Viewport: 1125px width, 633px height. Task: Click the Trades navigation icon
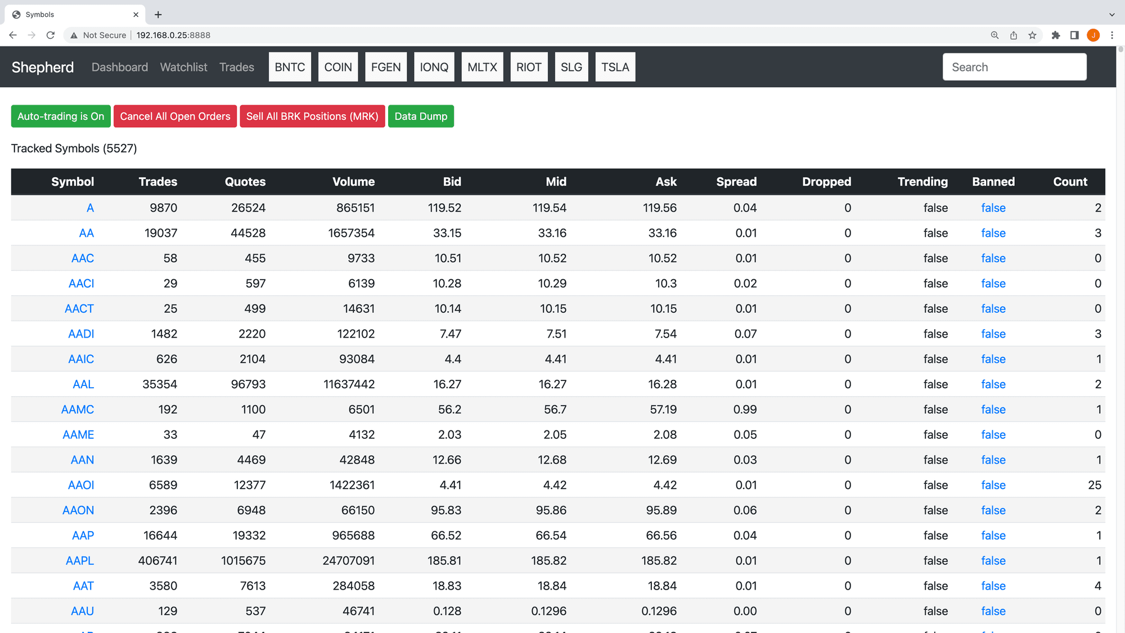pos(236,66)
